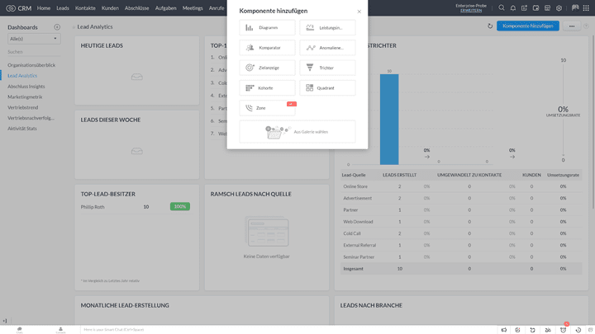The width and height of the screenshot is (595, 334).
Task: Choose the Komparator component
Action: pyautogui.click(x=267, y=48)
